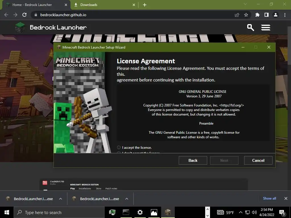Open the Chrome profile avatar
291x218 pixels.
coord(276,15)
